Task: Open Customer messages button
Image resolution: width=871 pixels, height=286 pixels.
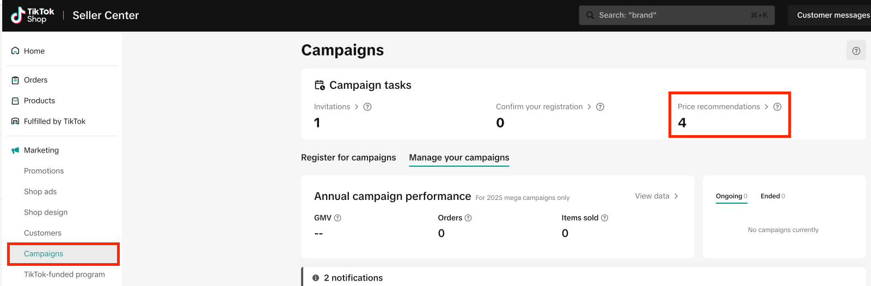Action: point(832,15)
